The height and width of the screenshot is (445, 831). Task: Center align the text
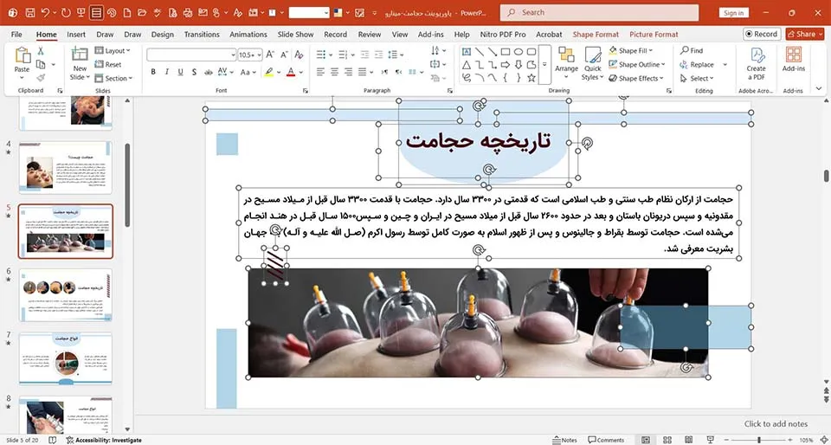tap(334, 72)
